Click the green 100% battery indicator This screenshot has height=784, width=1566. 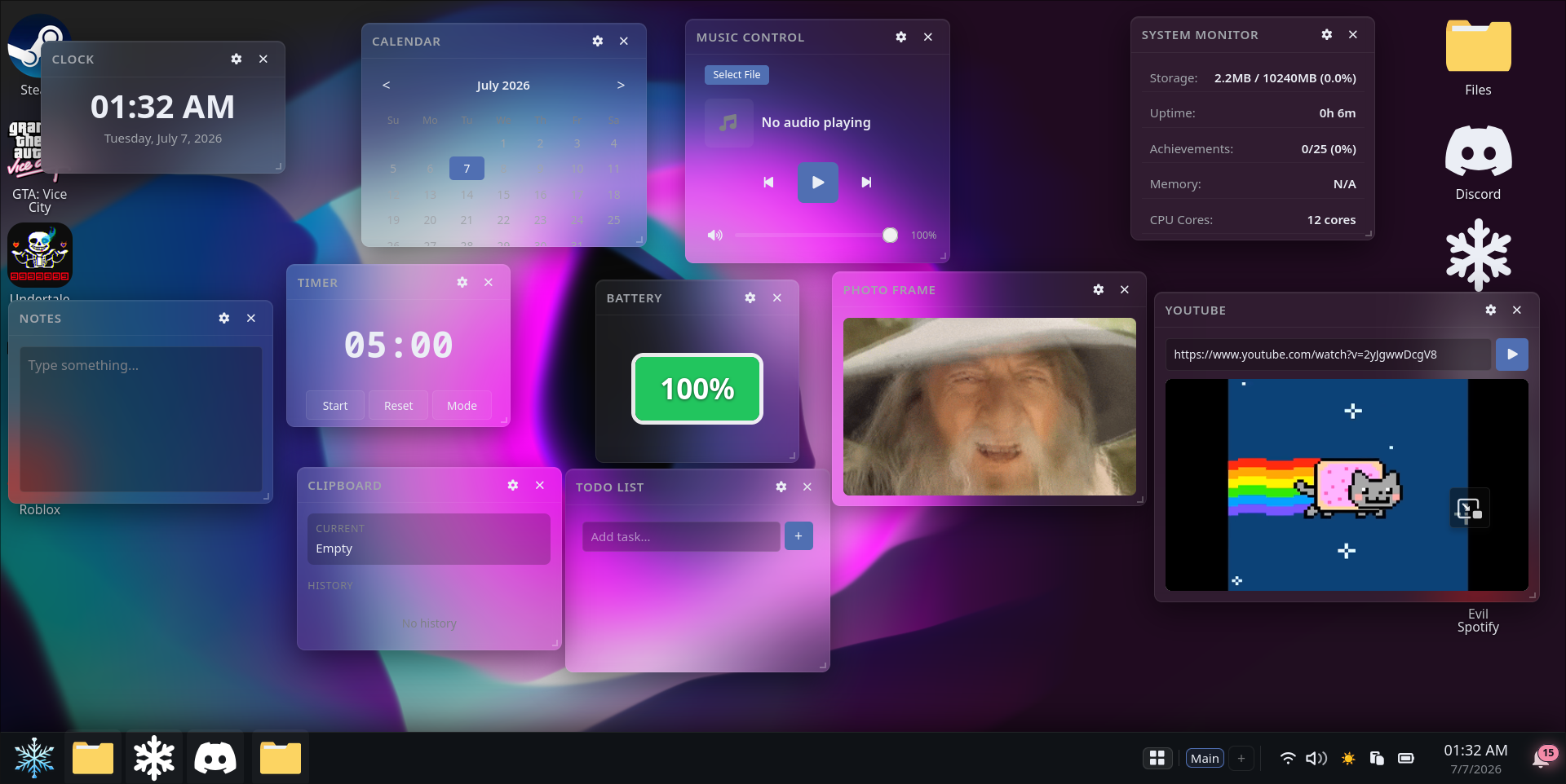click(697, 389)
